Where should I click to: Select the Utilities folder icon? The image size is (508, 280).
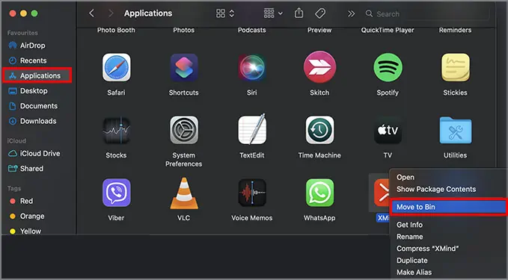click(456, 131)
